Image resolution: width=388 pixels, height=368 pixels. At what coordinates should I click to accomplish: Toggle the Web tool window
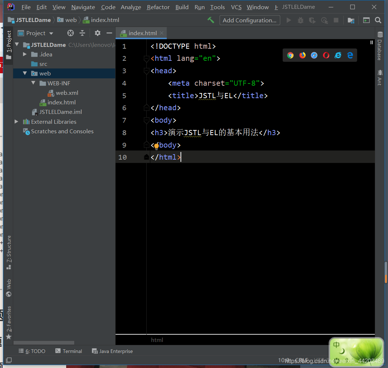(x=9, y=288)
